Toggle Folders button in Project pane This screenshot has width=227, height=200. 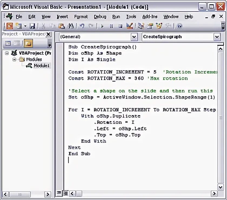pos(28,43)
